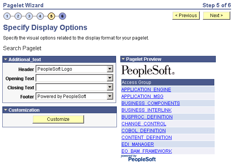Collapse the Pagelet Preview section
Viewport: 233px width, 163px height.
(123, 59)
